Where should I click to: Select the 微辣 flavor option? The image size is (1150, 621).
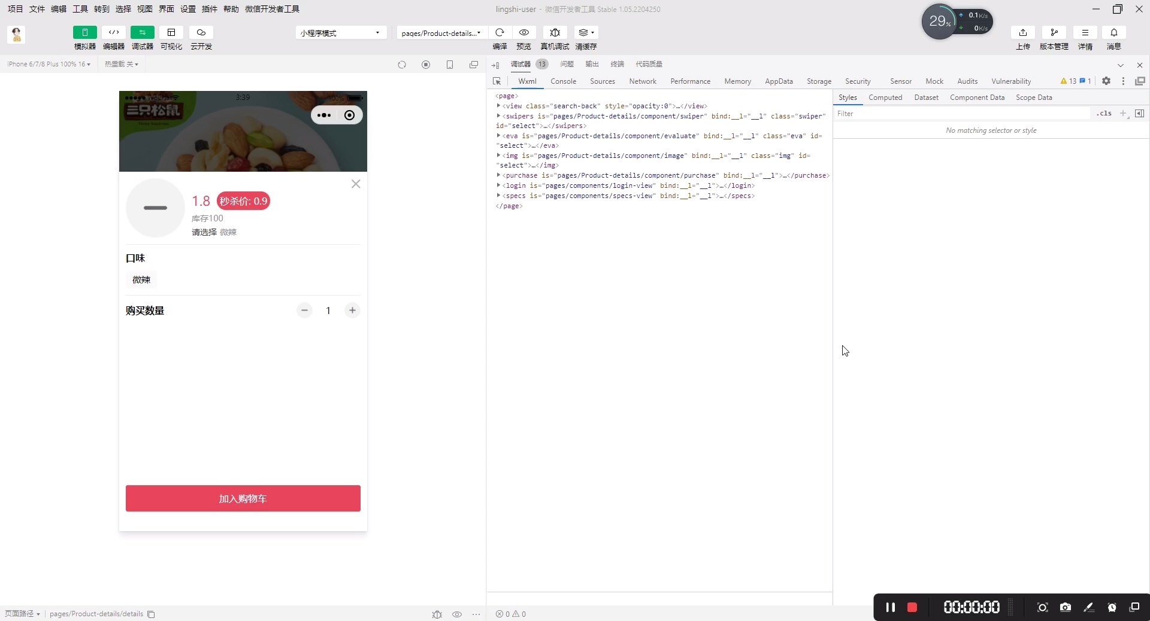141,279
